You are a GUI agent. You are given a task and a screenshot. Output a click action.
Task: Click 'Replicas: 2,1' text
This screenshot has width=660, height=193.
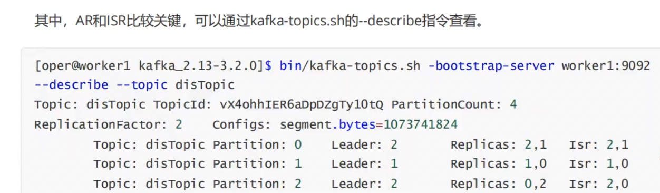(x=498, y=144)
